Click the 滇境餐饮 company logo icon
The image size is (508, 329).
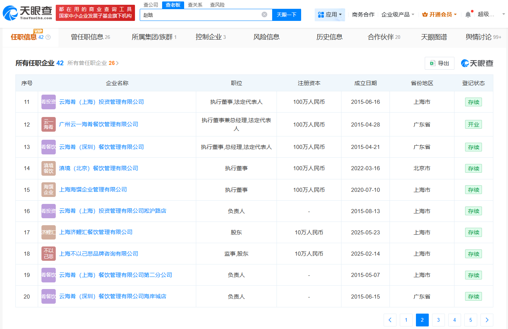48,168
